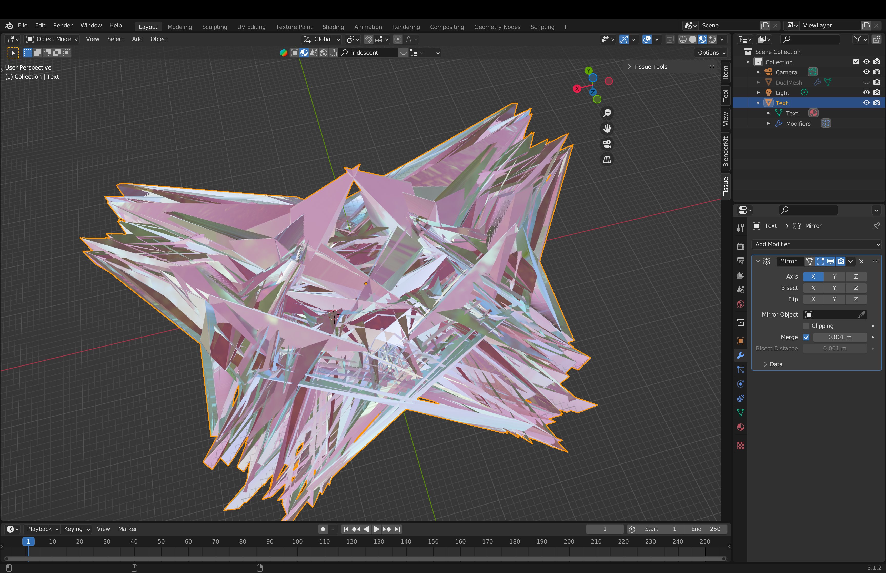Click the zoom magnifier viewport gizmo

(607, 113)
